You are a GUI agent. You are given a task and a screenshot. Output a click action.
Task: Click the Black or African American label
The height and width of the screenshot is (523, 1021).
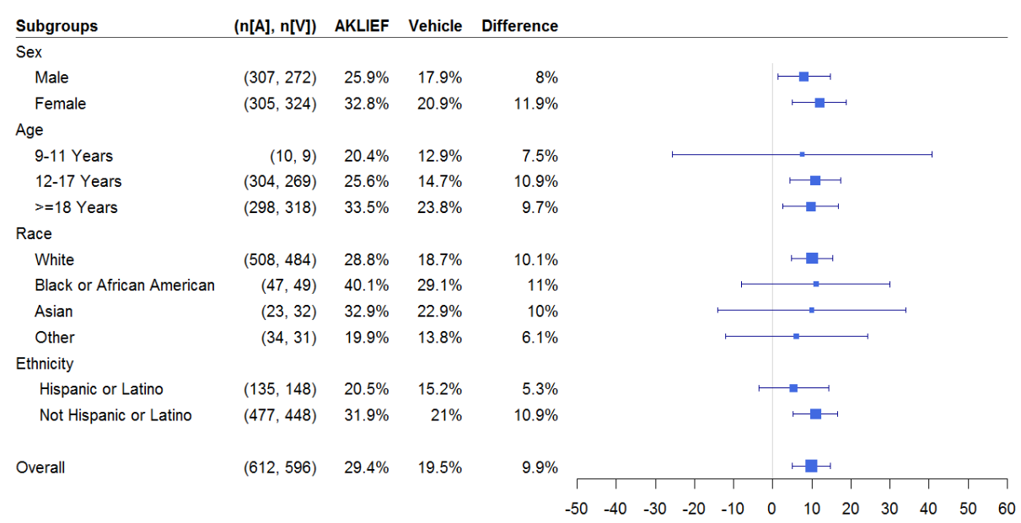tap(125, 286)
